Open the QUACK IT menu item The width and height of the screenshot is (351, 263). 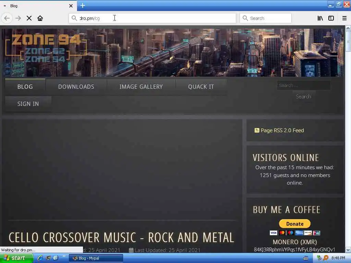click(x=201, y=87)
